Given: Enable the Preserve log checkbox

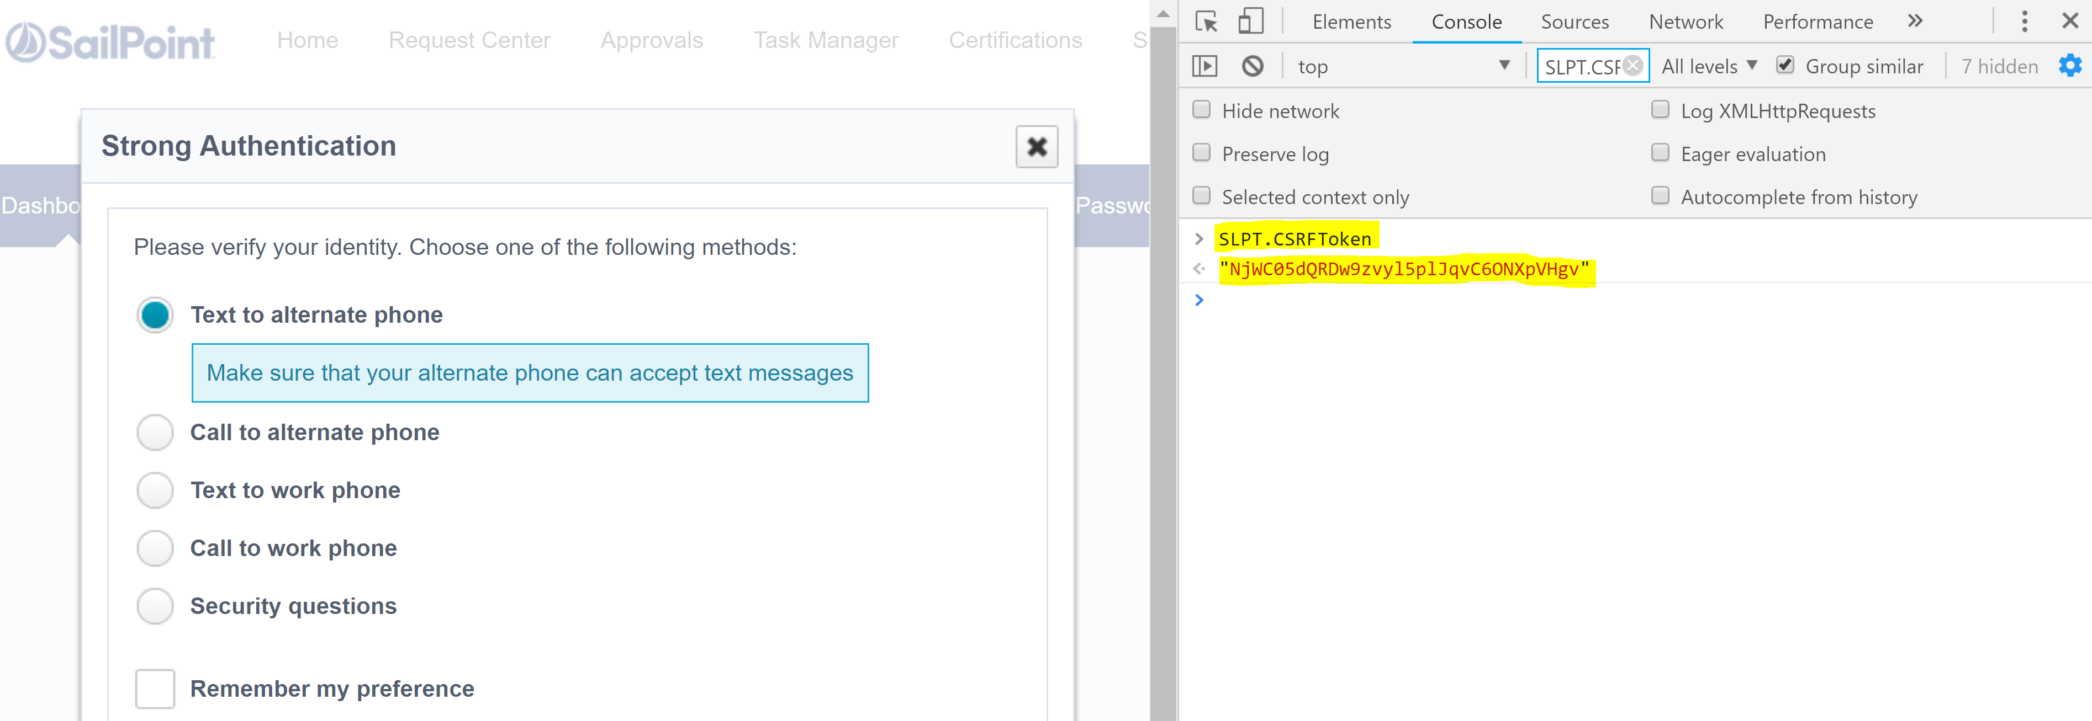Looking at the screenshot, I should tap(1201, 153).
